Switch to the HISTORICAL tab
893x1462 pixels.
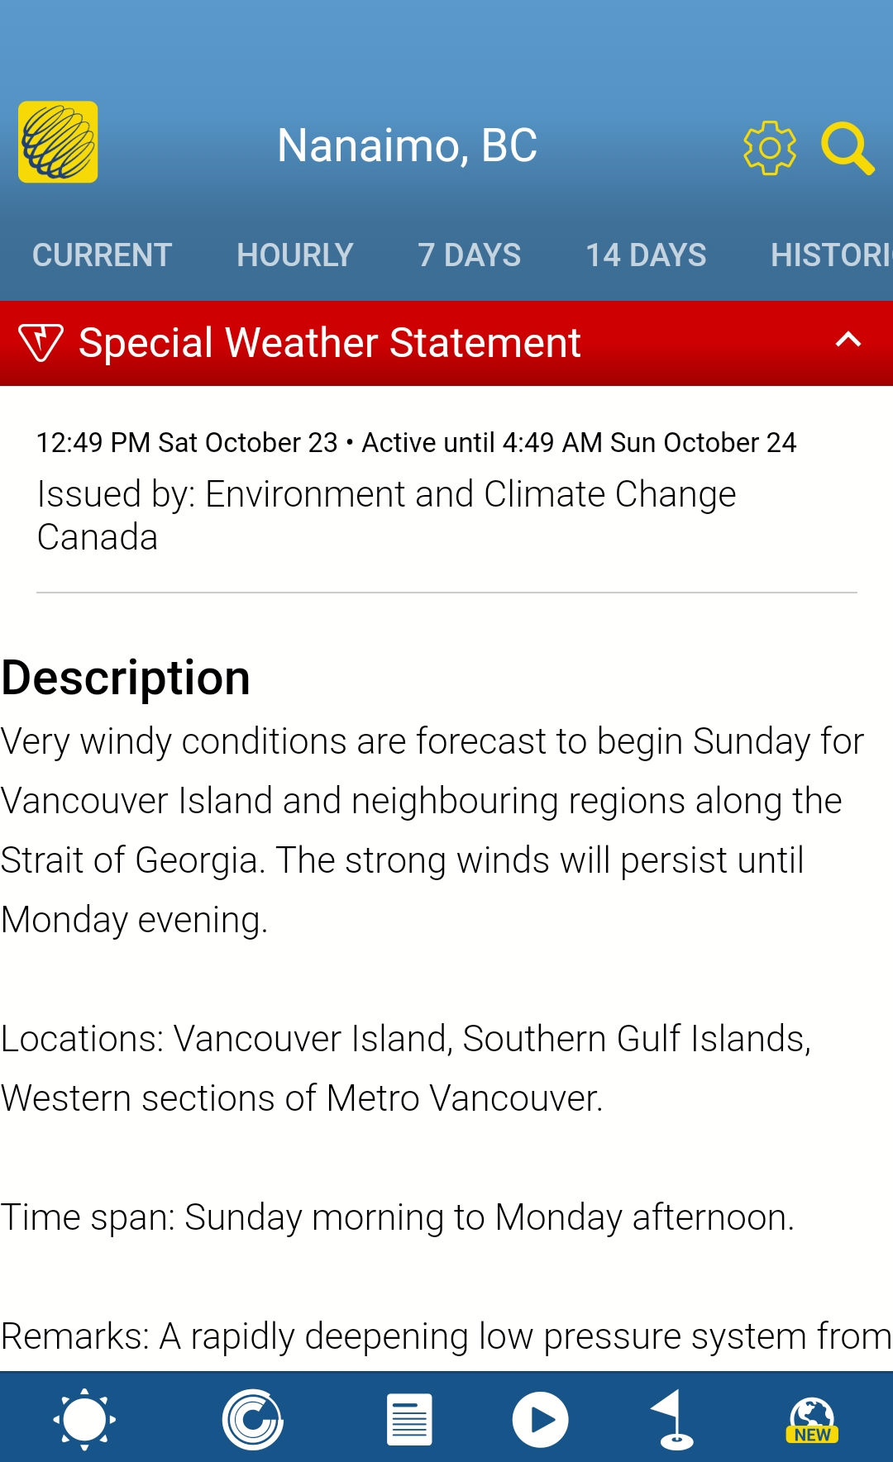832,255
